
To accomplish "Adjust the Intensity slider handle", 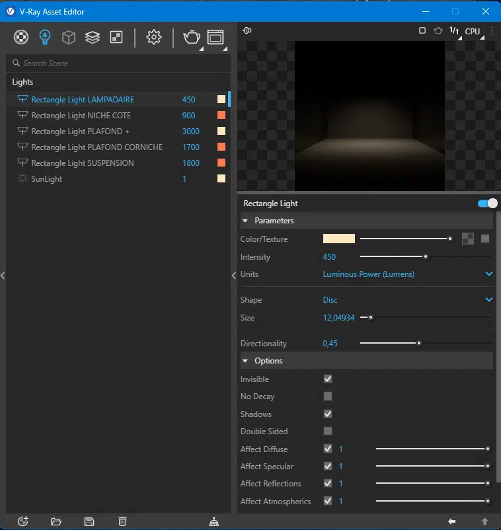I will [x=426, y=256].
